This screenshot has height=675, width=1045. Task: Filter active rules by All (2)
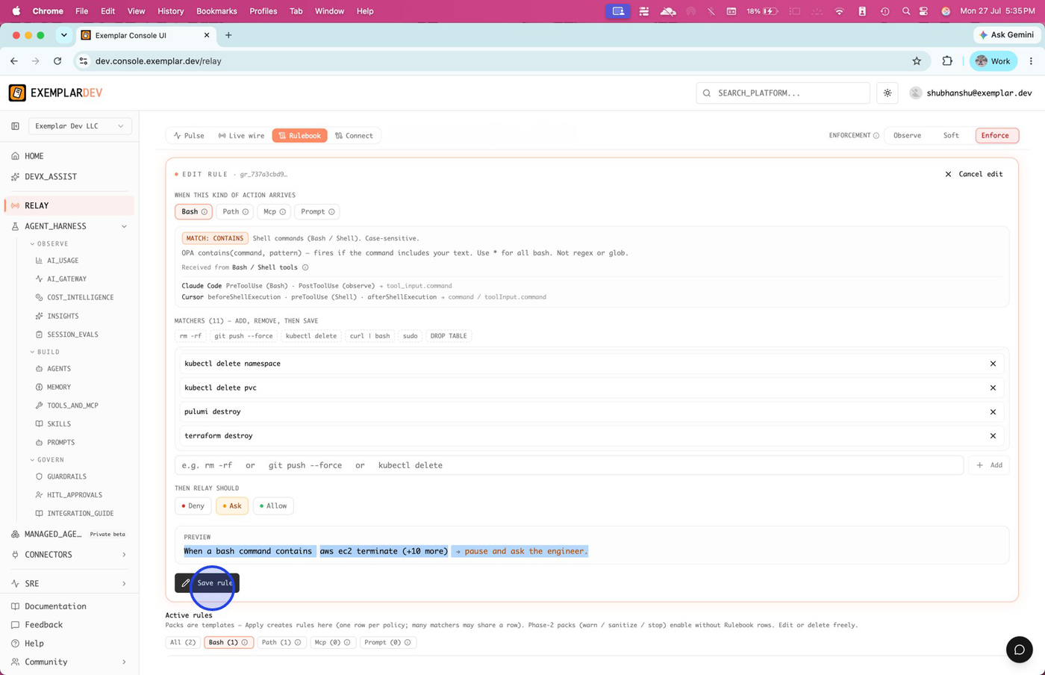click(183, 643)
